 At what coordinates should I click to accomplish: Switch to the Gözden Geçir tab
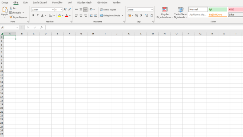click(x=84, y=2)
